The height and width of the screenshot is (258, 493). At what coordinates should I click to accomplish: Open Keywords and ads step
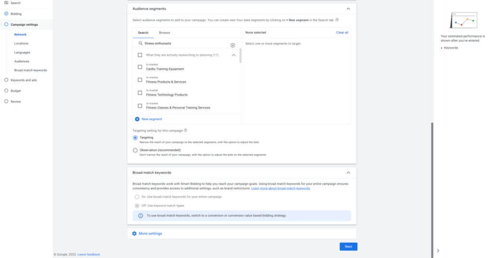24,80
